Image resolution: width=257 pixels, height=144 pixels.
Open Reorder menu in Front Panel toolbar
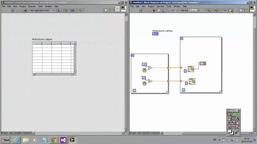81,11
